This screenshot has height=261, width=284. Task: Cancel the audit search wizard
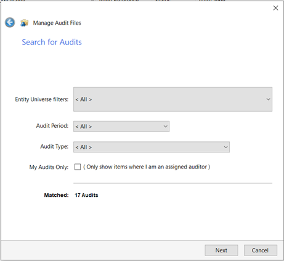(261, 251)
